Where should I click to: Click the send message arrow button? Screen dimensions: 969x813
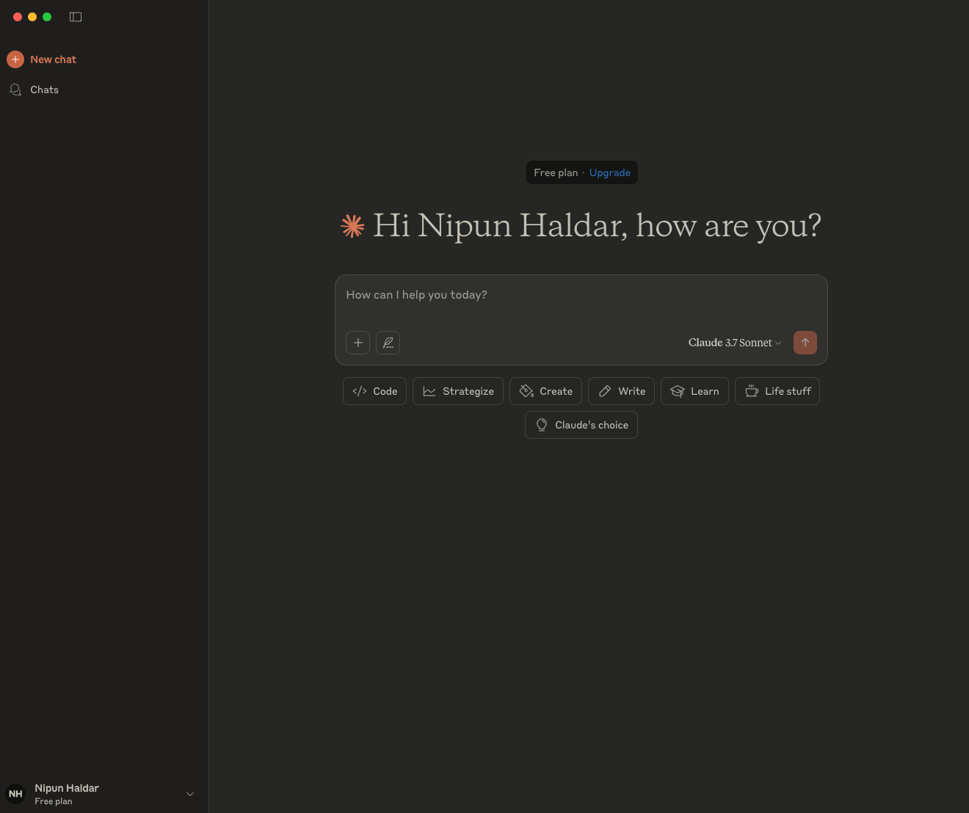[805, 343]
